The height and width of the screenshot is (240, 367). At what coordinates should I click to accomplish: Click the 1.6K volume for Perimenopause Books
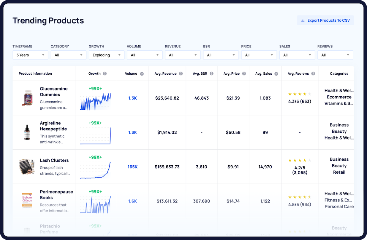pyautogui.click(x=132, y=201)
